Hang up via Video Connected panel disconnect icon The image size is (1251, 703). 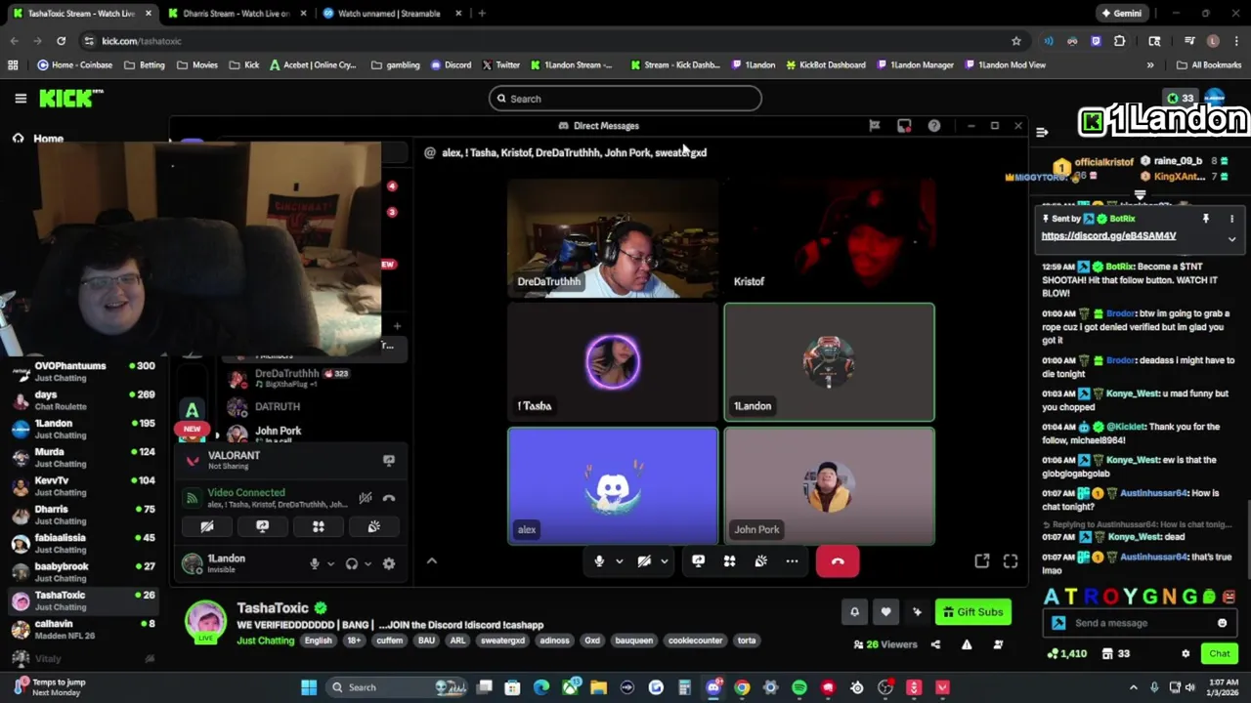pos(389,498)
